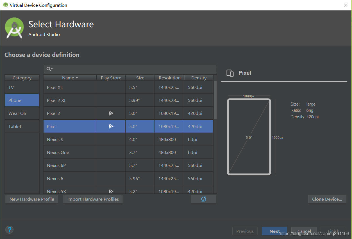Click the Previous button
This screenshot has height=239, width=352.
pos(245,231)
